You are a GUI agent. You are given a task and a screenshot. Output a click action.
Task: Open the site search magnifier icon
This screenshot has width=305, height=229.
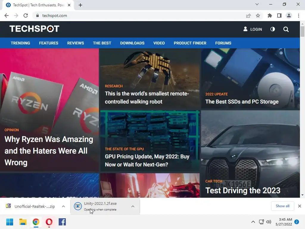click(x=286, y=30)
